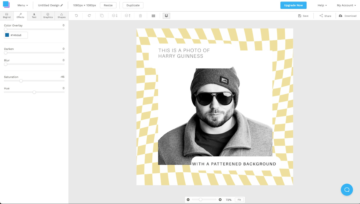
Task: Click the 72% zoom value
Action: tap(229, 200)
